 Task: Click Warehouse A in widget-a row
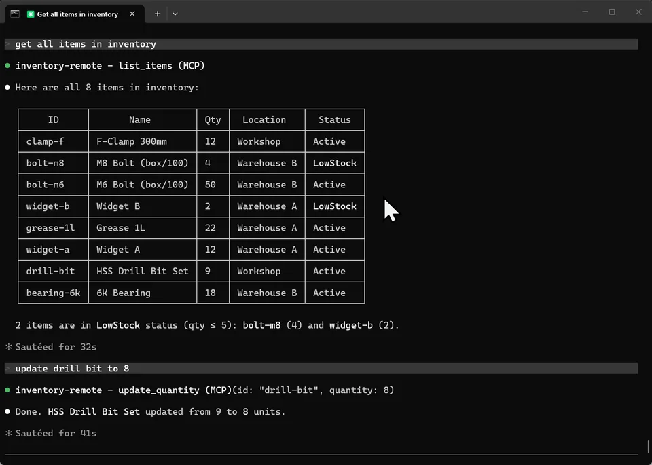(x=267, y=249)
